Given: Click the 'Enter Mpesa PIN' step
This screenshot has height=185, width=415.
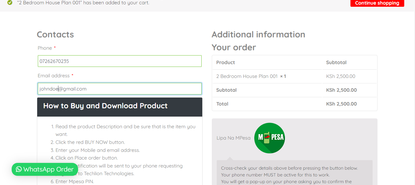Looking at the screenshot, I should (74, 181).
